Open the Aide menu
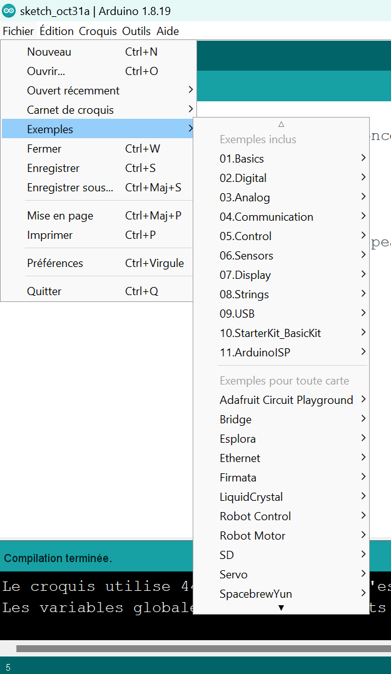The image size is (391, 674). (168, 31)
